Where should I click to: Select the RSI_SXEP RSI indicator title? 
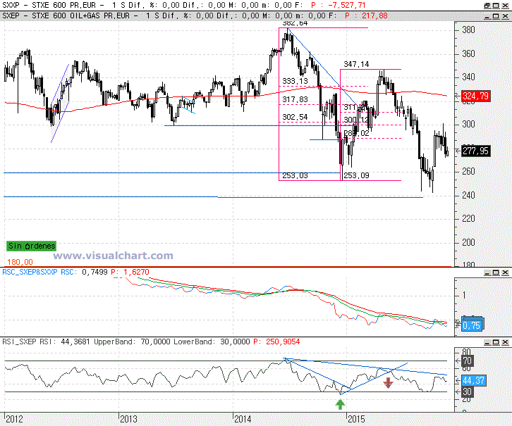tap(29, 342)
